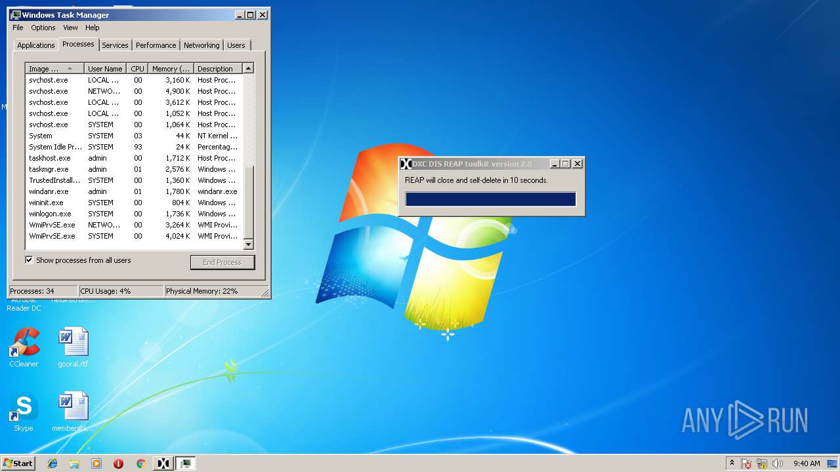Click the Start button

click(x=18, y=463)
